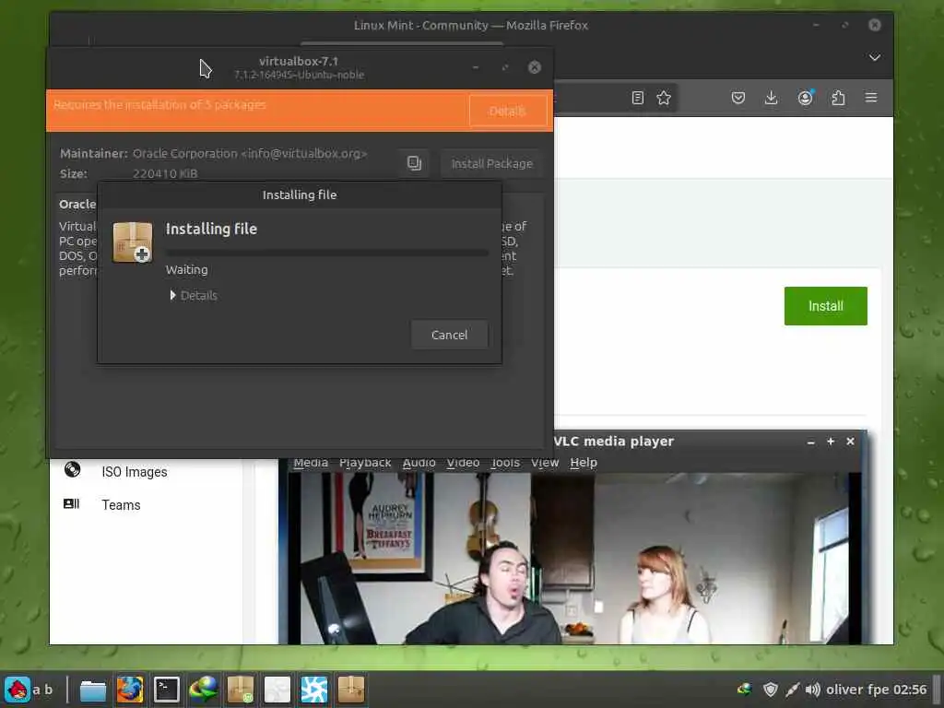Click the ISO Images disc icon
The image size is (944, 708).
click(x=72, y=469)
